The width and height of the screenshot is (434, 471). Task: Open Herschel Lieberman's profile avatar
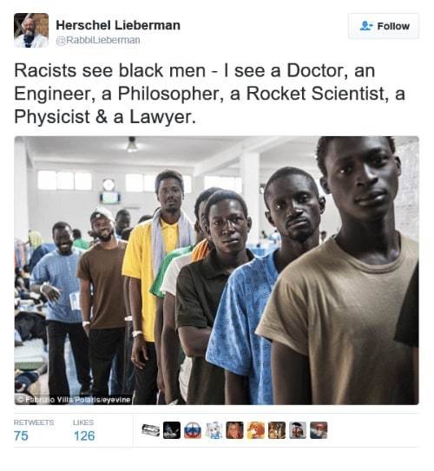(31, 30)
